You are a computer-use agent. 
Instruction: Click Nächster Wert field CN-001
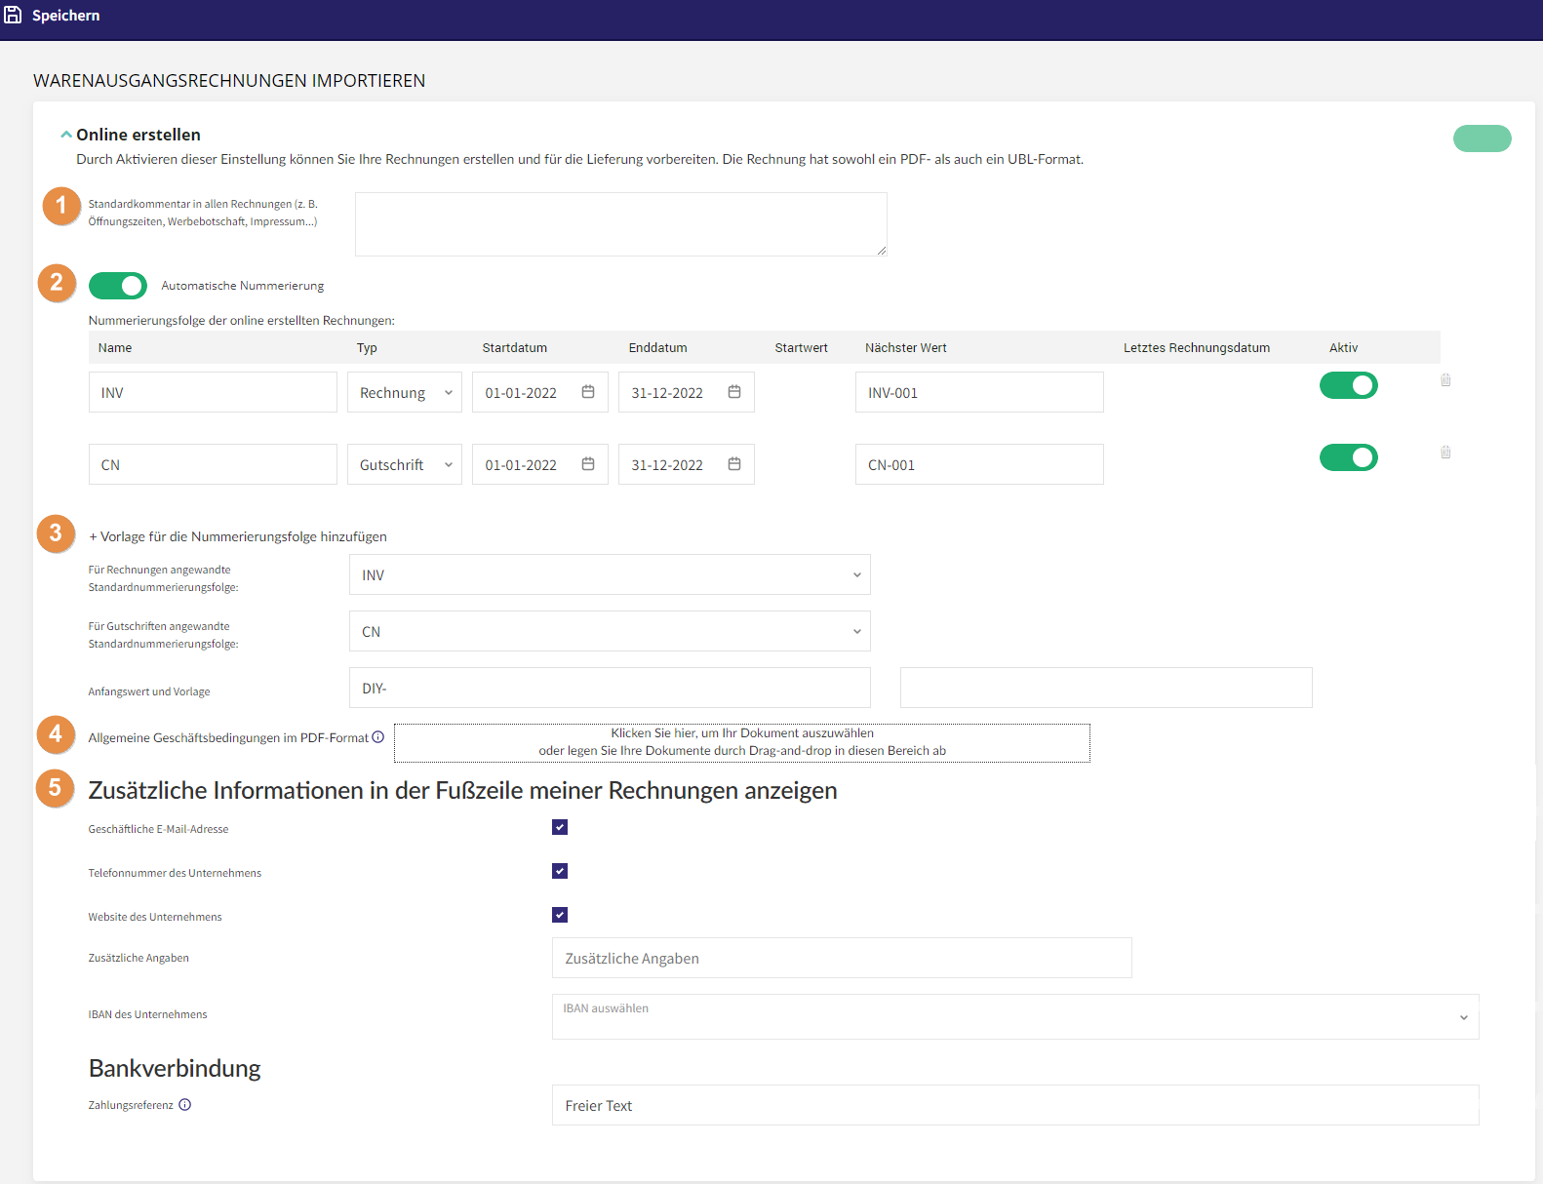pos(979,464)
